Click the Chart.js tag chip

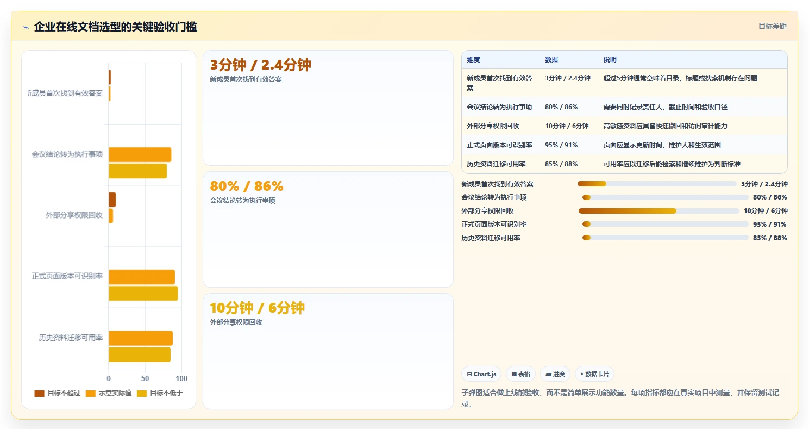pos(481,374)
